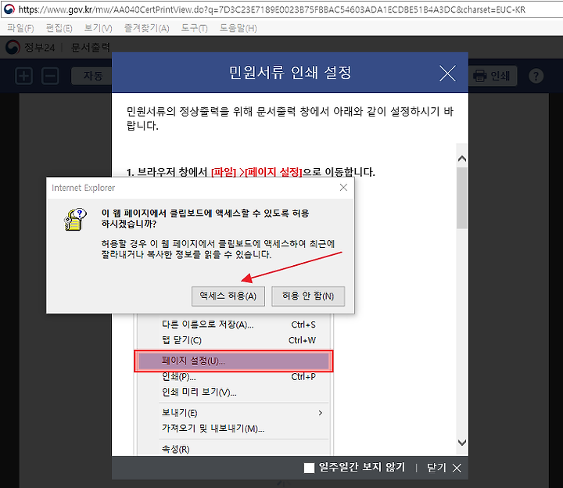
Task: Open the 즐겨찾기(A) menu
Action: 146,28
